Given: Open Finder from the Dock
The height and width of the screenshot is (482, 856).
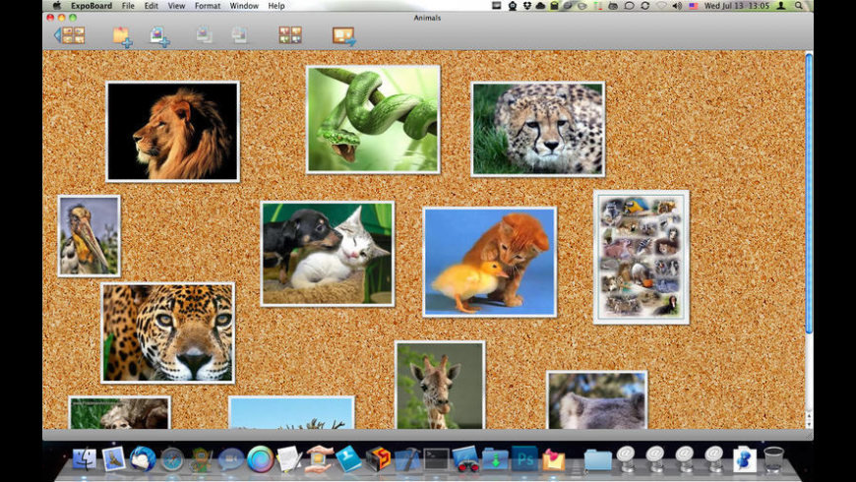Looking at the screenshot, I should (x=85, y=458).
